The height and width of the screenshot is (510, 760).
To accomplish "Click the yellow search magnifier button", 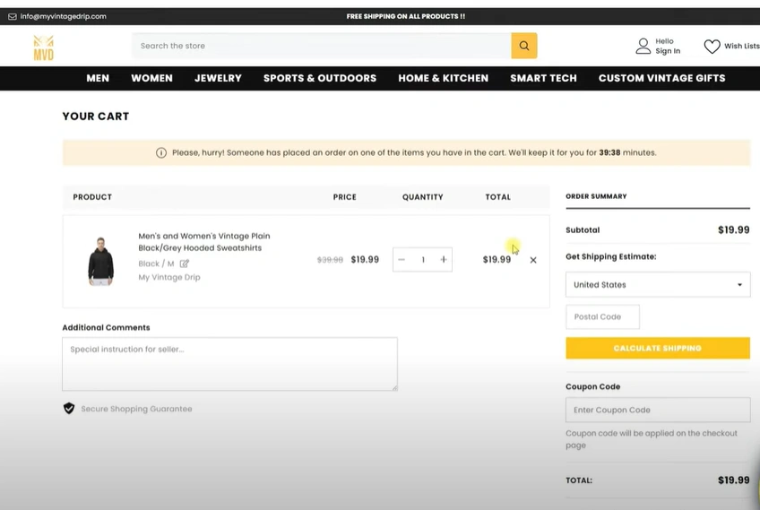I will pyautogui.click(x=524, y=46).
